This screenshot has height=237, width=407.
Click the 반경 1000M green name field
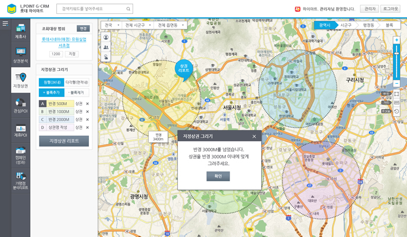[60, 112]
